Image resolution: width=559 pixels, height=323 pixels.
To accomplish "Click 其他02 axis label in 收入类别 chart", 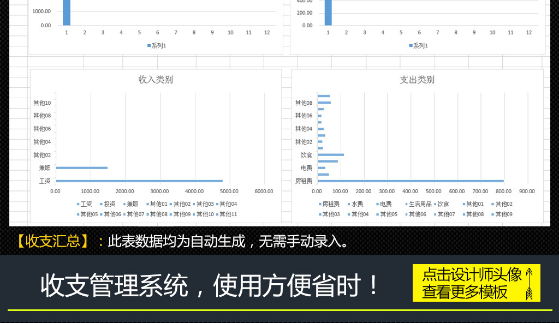I will (x=42, y=155).
